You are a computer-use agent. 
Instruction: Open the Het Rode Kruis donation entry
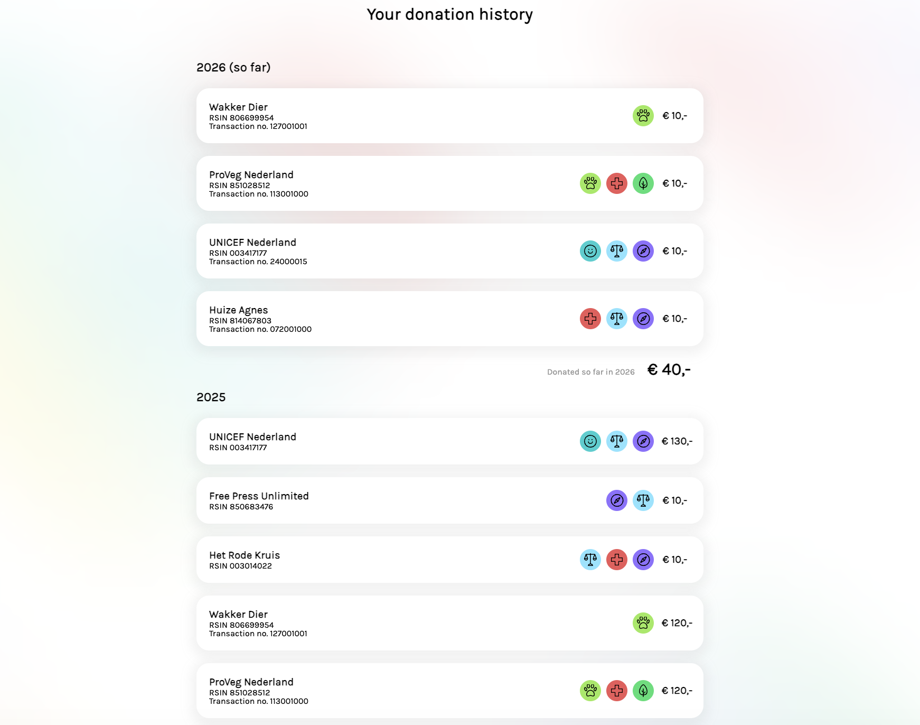[449, 560]
